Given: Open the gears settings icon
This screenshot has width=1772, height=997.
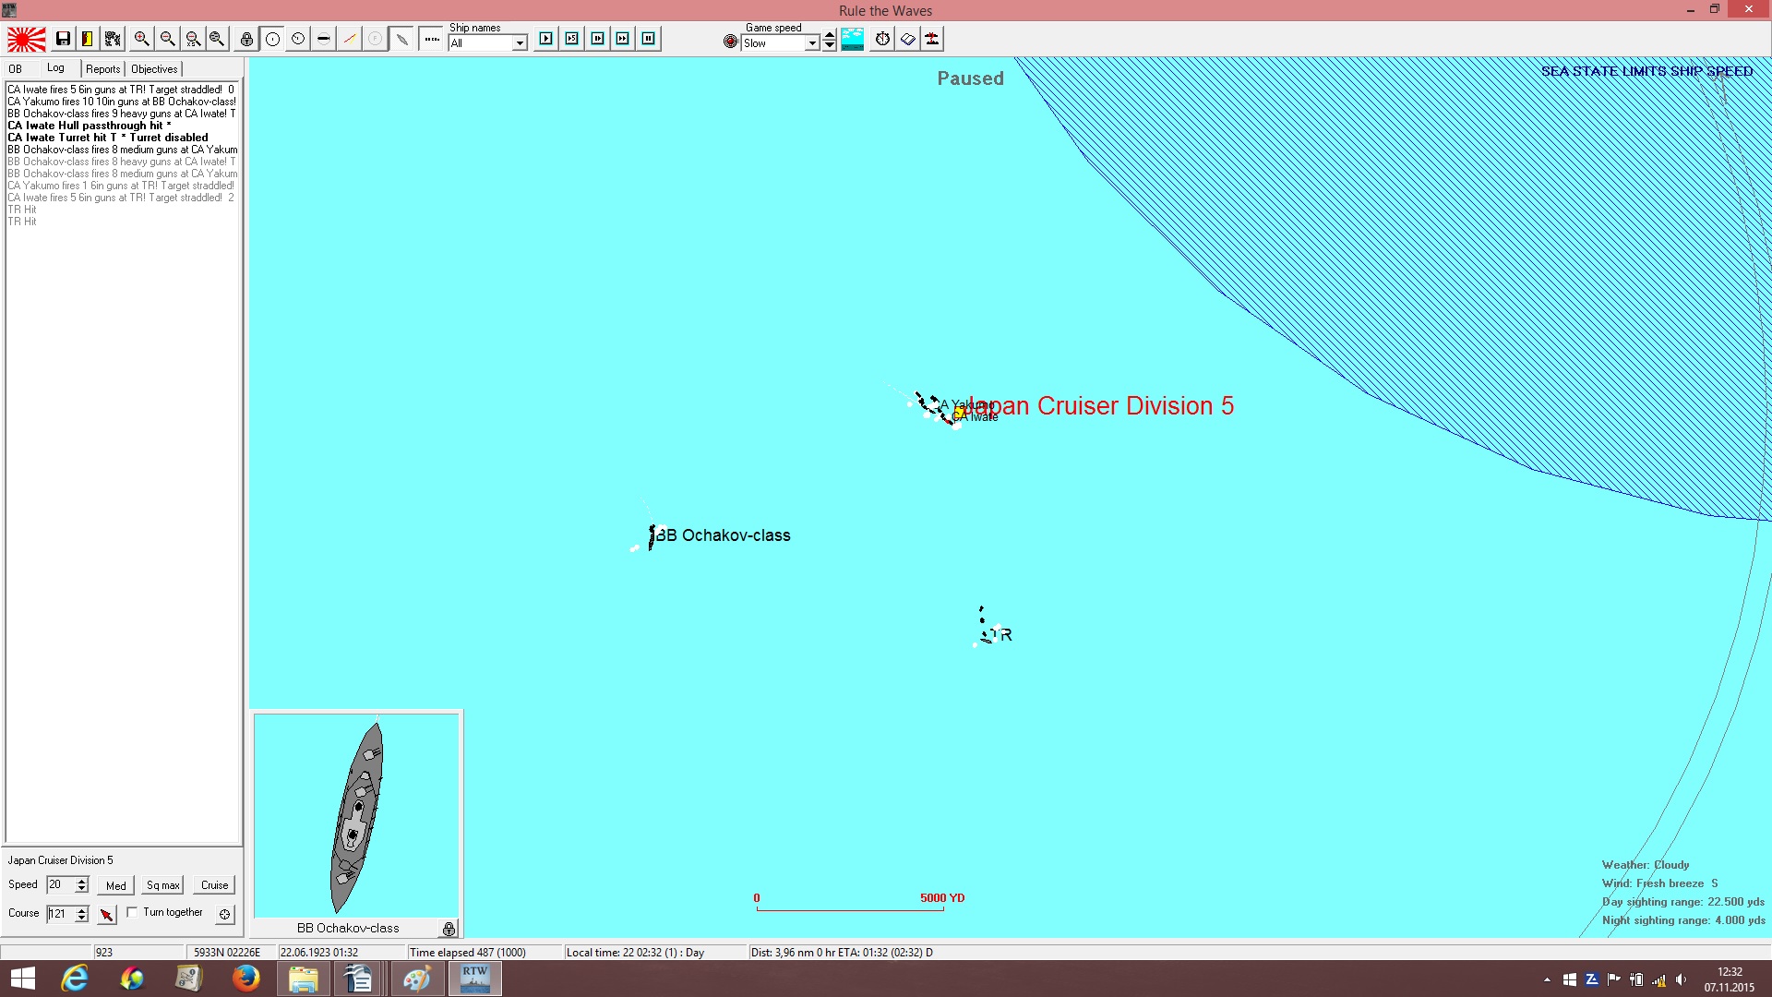Looking at the screenshot, I should pyautogui.click(x=113, y=39).
